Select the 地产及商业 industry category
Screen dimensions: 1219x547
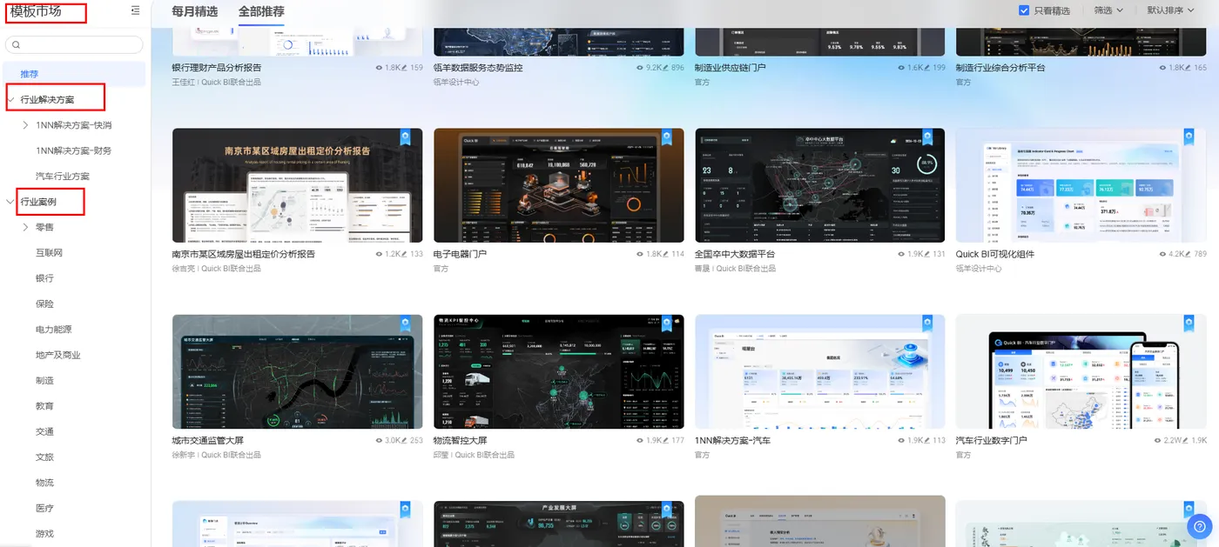58,355
